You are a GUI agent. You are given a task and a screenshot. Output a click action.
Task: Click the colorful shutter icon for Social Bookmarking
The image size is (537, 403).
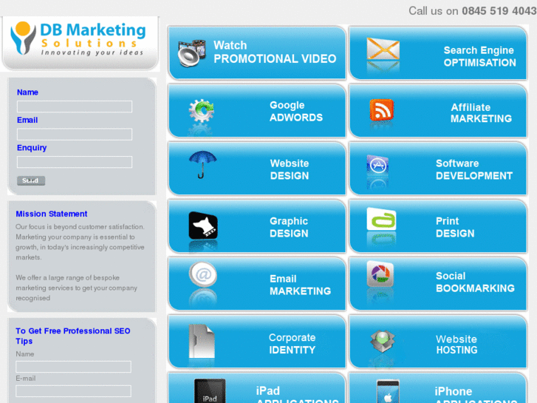coord(380,274)
